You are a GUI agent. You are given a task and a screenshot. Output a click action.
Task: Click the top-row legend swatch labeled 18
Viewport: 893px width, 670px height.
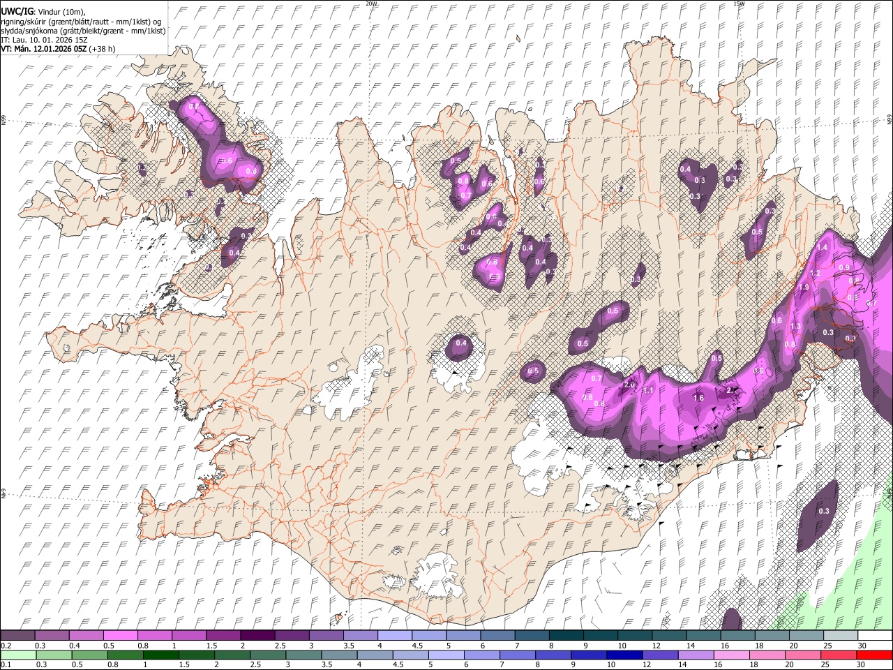tap(772, 635)
